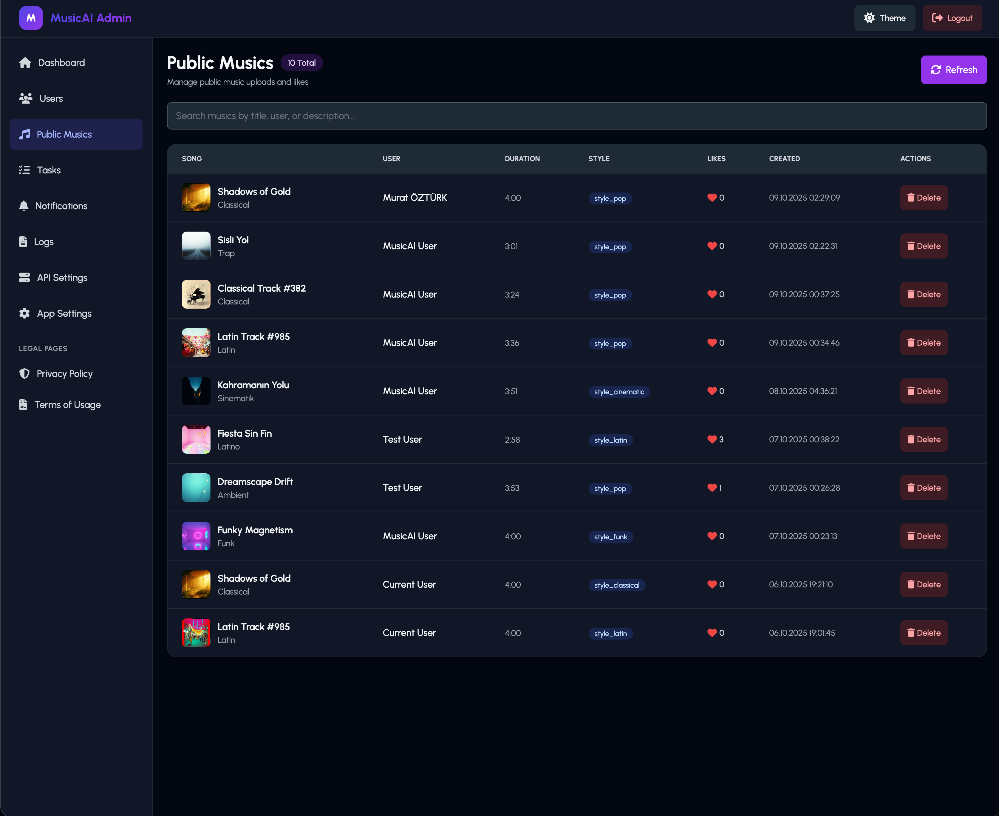Click the Dreamscape Drift cover thumbnail
This screenshot has width=999, height=816.
196,488
